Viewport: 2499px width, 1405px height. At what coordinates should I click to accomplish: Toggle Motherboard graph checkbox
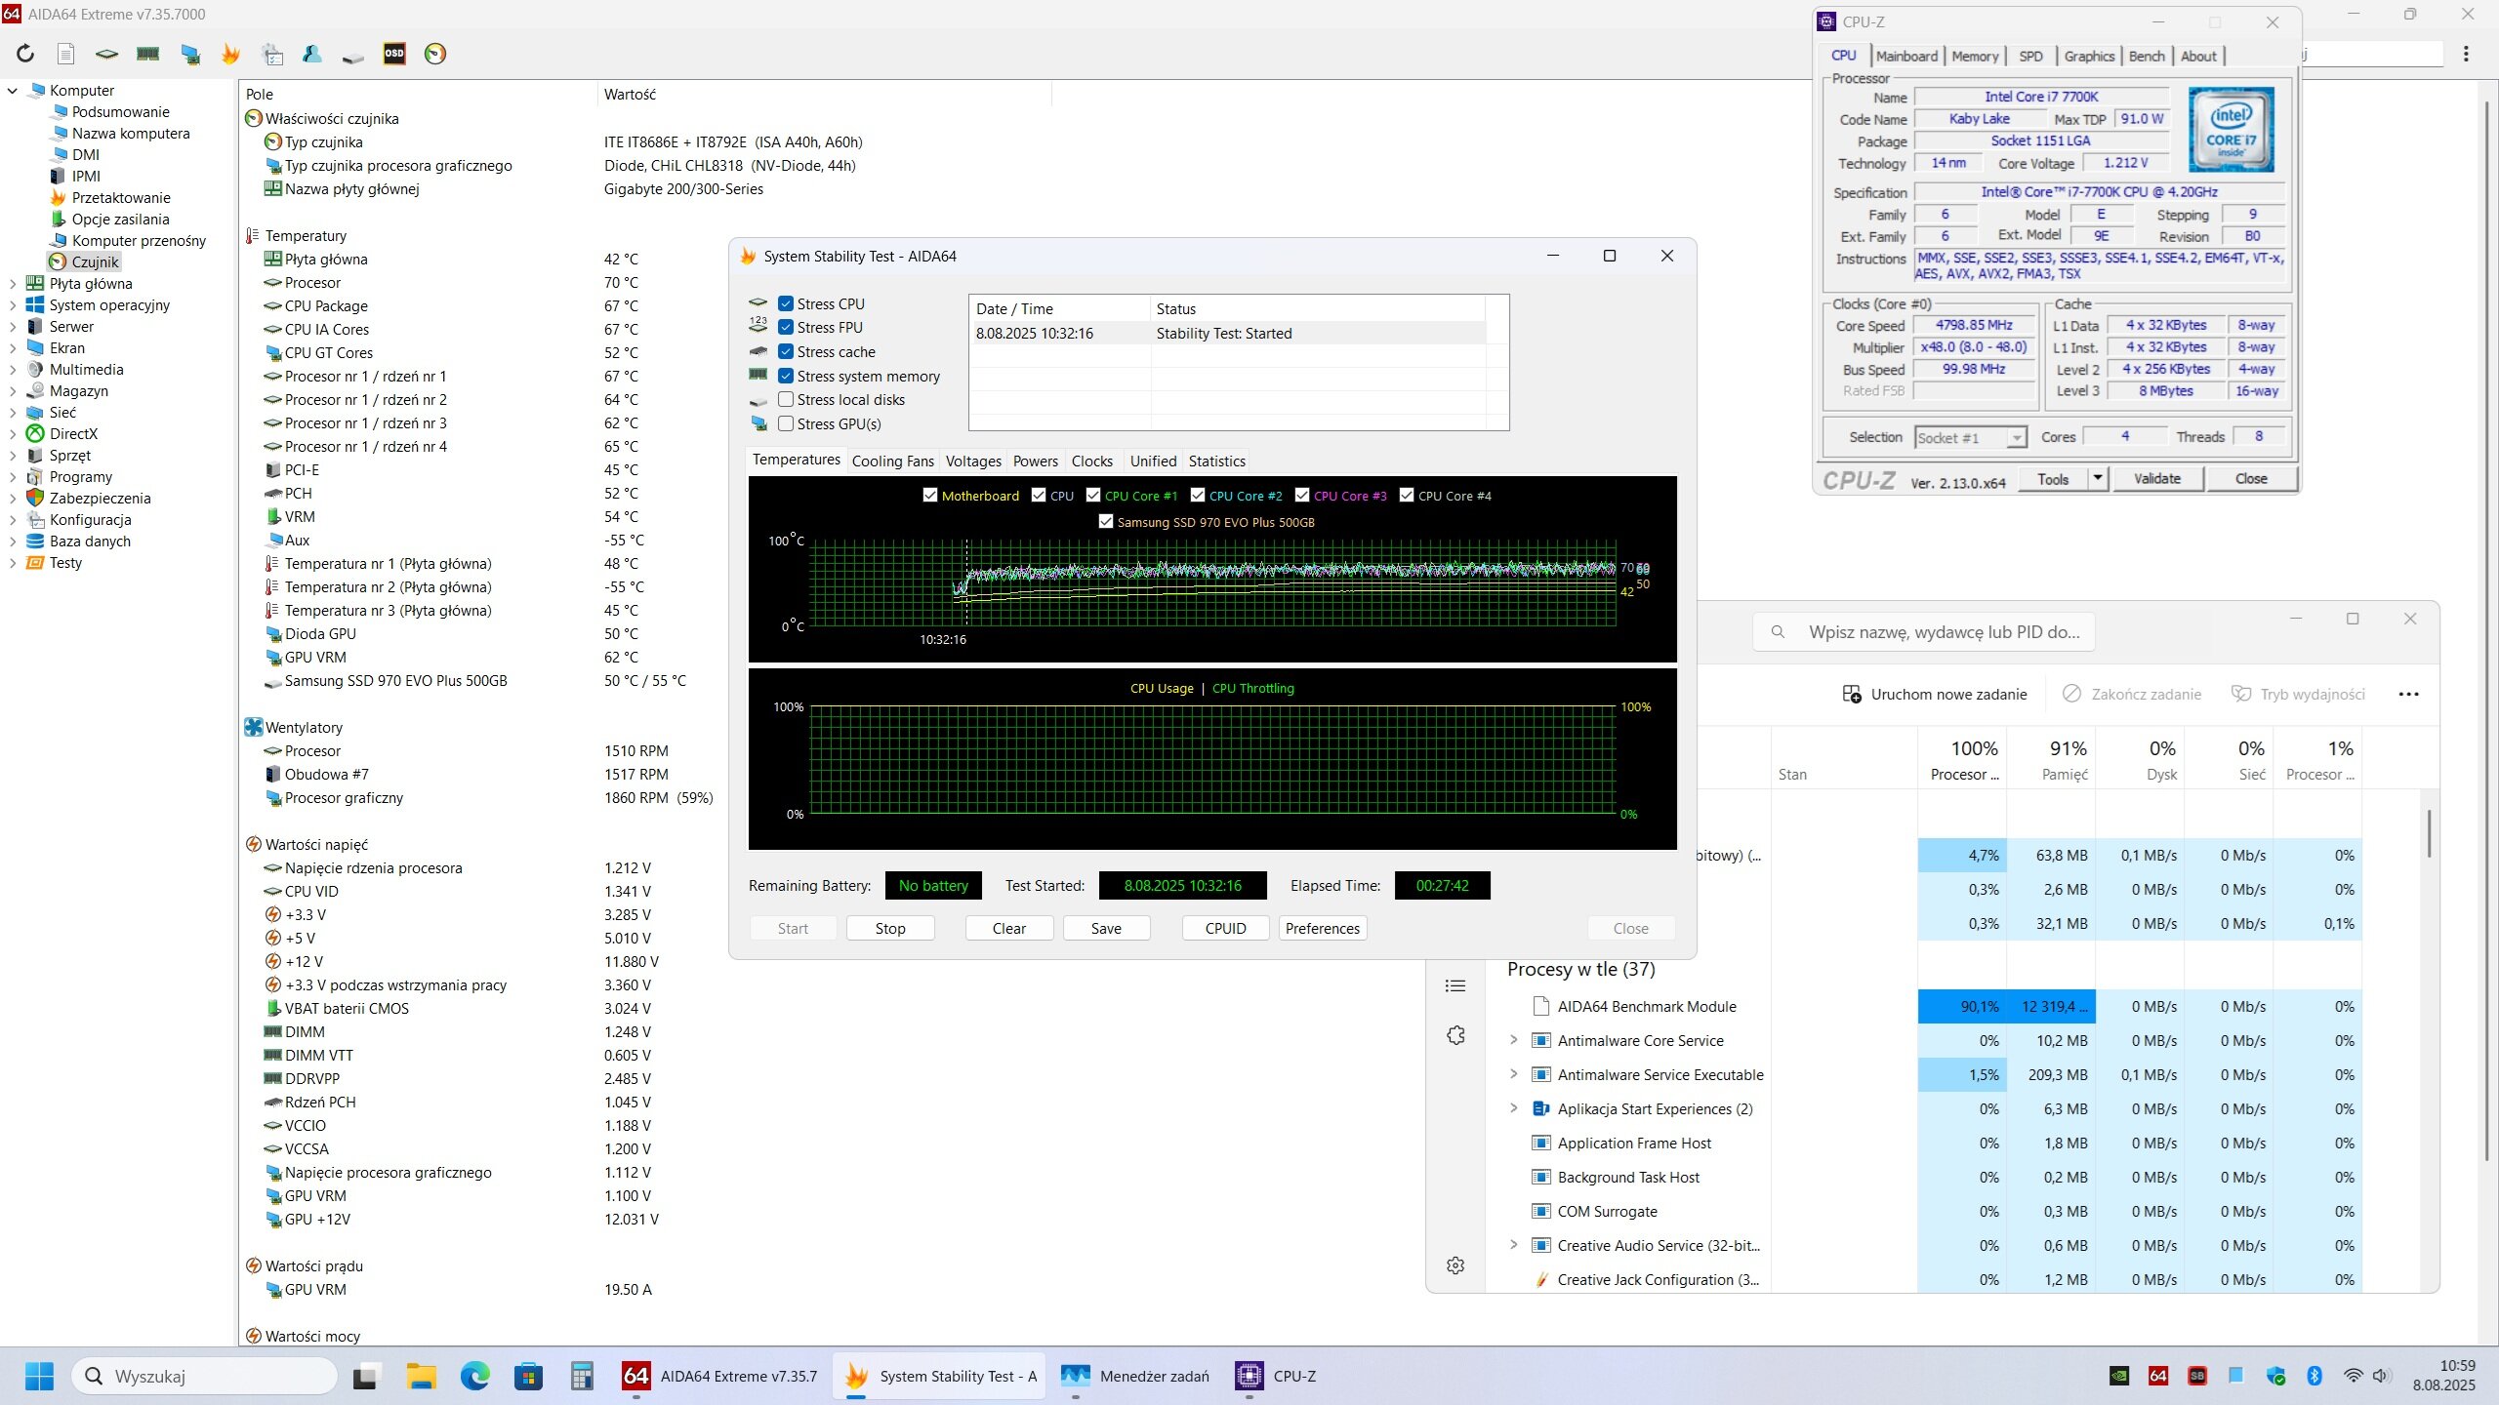click(930, 496)
